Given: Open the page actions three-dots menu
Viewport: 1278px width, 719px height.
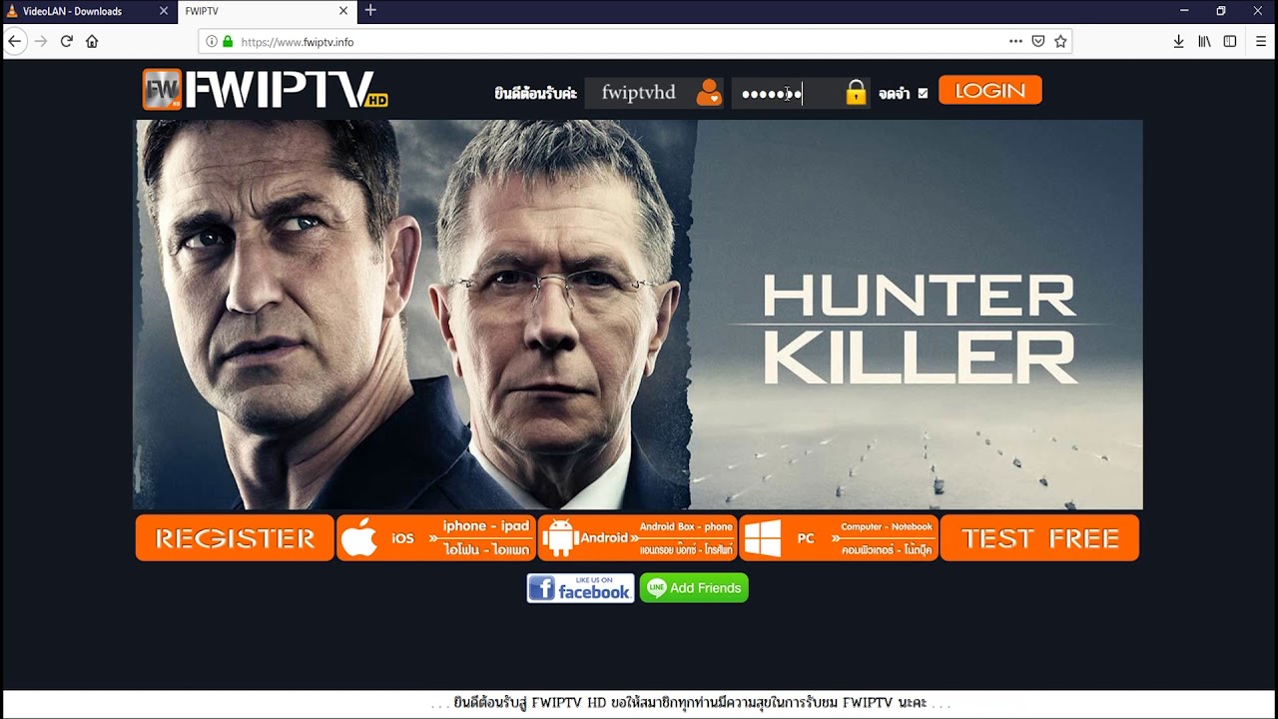Looking at the screenshot, I should (x=1015, y=41).
